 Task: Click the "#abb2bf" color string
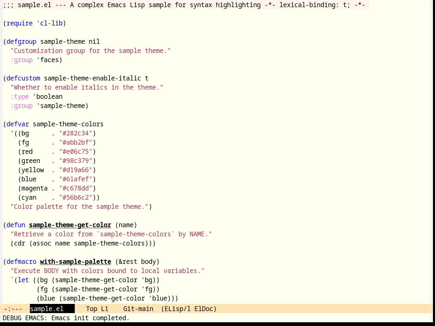[76, 142]
